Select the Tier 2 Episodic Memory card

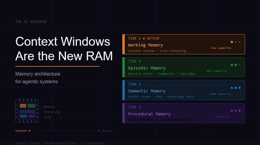(x=183, y=67)
